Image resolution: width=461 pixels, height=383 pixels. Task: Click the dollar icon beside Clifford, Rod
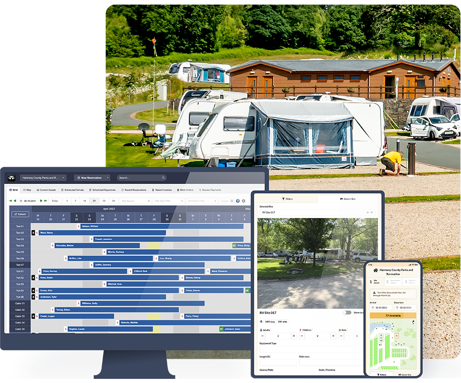point(131,271)
